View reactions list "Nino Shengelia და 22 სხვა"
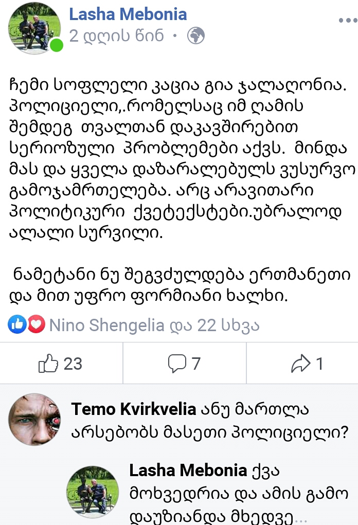The height and width of the screenshot is (525, 358). point(154,325)
